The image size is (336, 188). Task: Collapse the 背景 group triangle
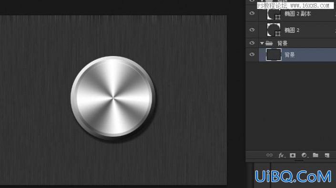[x=262, y=43]
